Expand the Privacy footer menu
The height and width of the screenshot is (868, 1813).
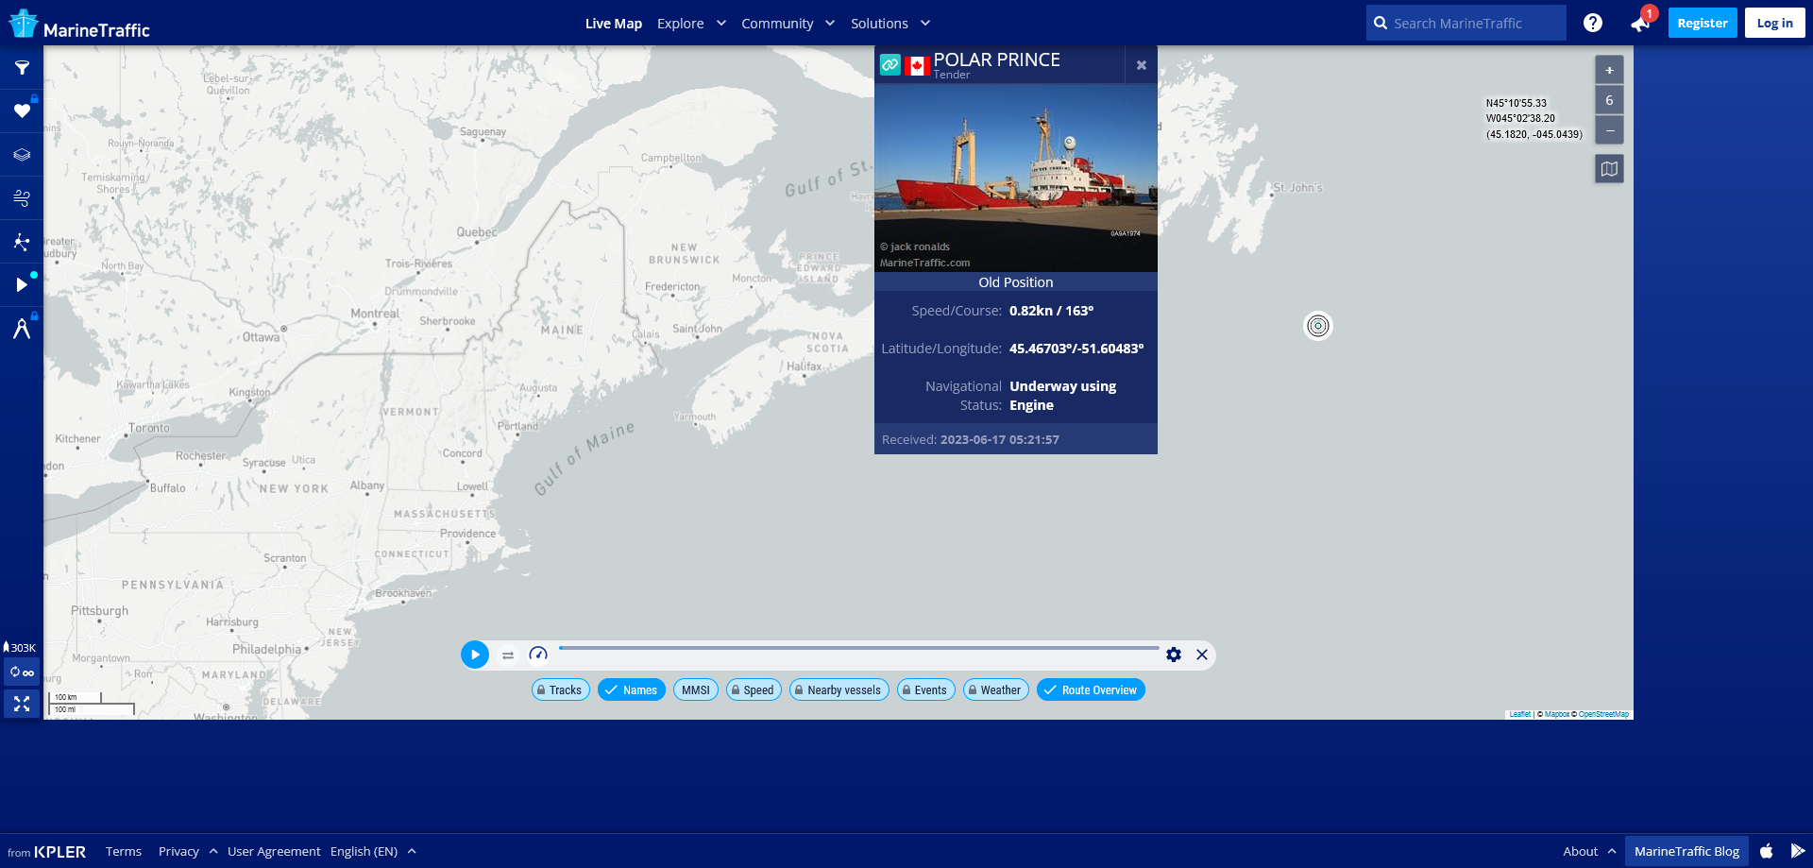pyautogui.click(x=188, y=851)
